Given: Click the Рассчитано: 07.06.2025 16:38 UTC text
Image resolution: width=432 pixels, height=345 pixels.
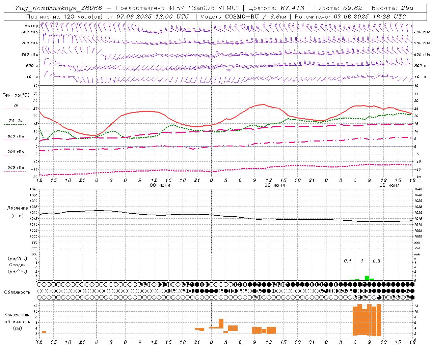Looking at the screenshot, I should [x=350, y=17].
